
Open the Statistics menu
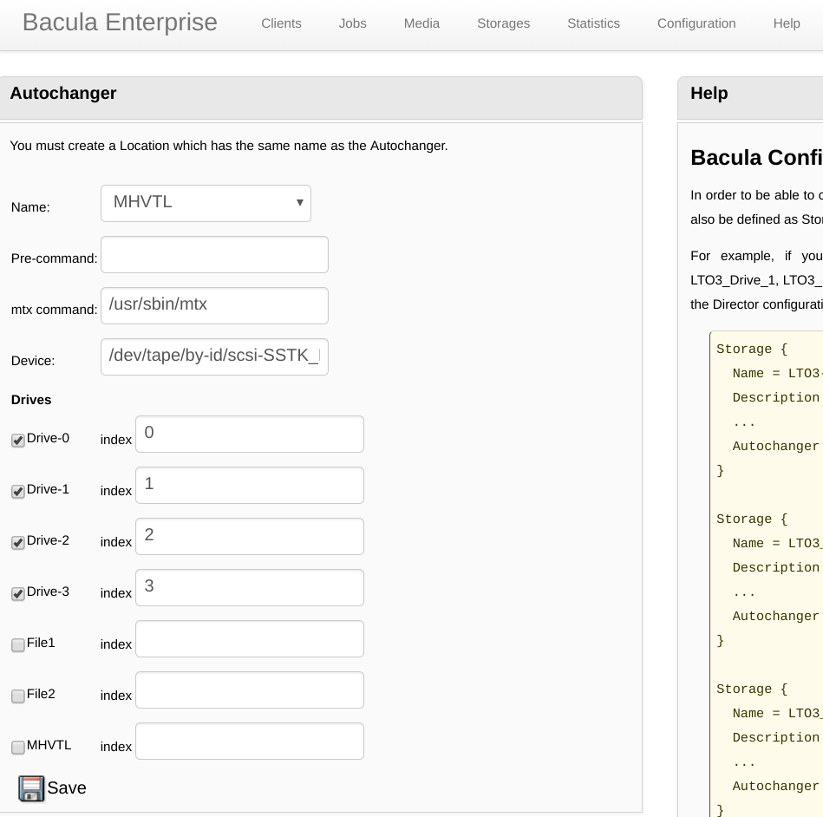click(x=594, y=23)
